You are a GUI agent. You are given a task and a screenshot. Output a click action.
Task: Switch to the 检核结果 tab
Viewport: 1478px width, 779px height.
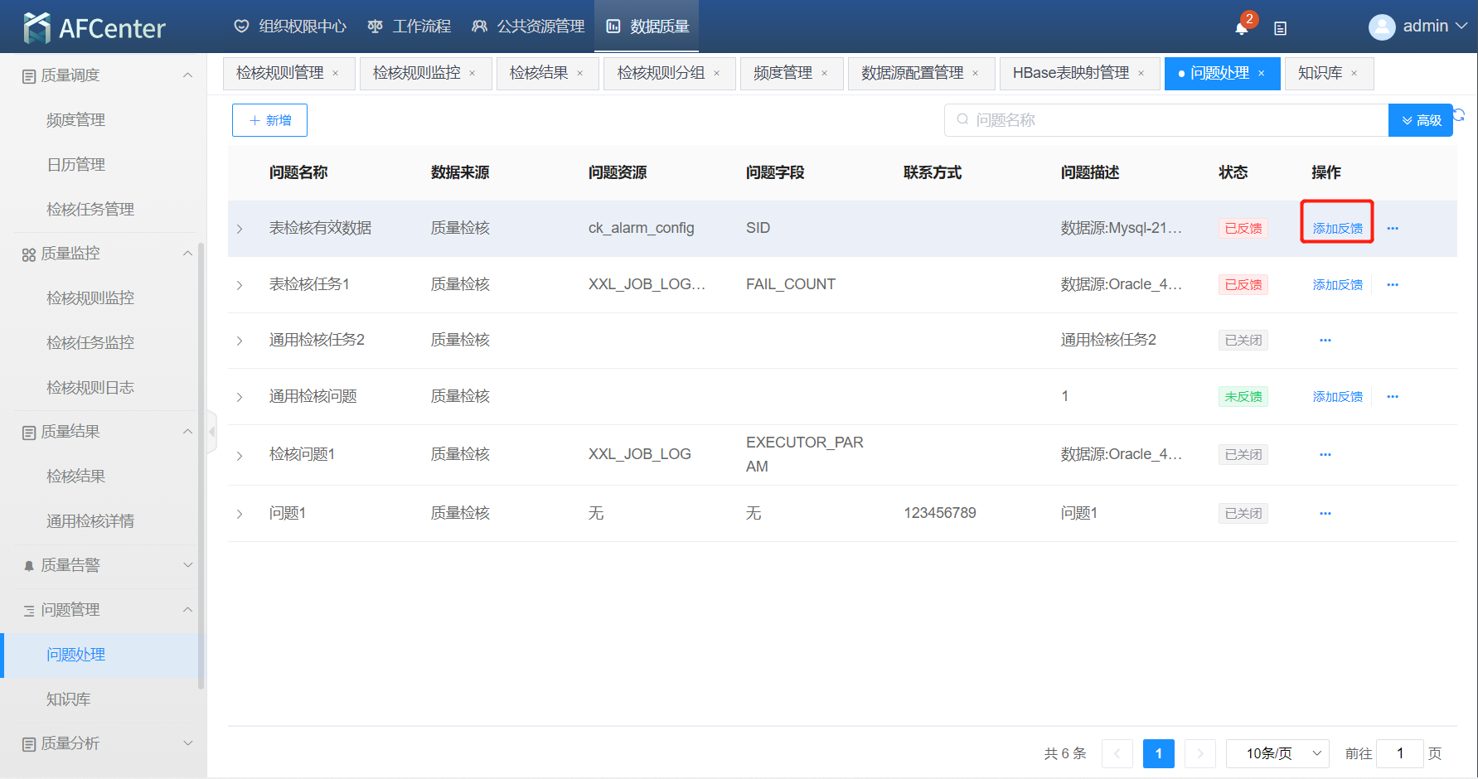click(539, 73)
